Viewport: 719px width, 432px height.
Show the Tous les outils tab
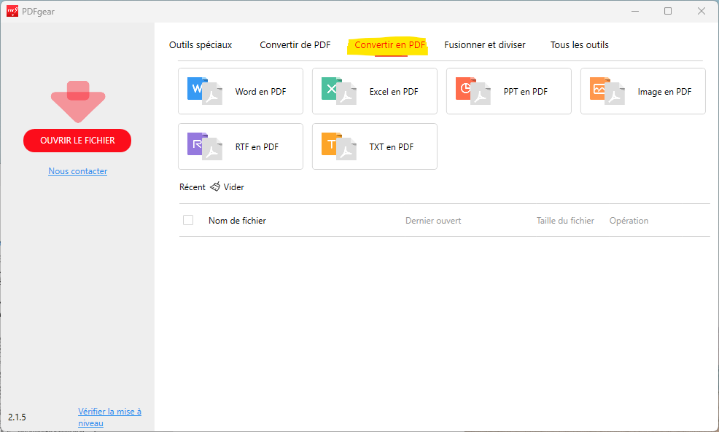pos(580,45)
